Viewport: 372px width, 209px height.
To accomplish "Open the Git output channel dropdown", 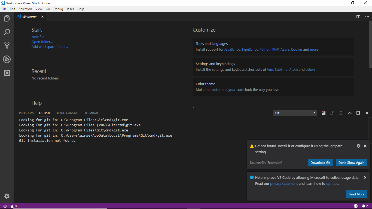I will [295, 113].
